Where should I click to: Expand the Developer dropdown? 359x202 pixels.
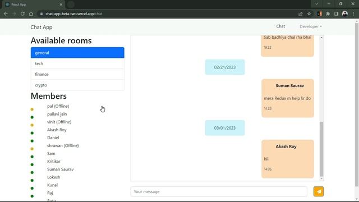[x=311, y=26]
